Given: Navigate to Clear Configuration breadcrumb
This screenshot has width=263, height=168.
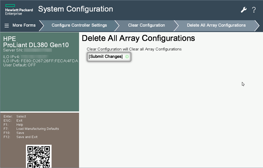Looking at the screenshot, I should 147,25.
